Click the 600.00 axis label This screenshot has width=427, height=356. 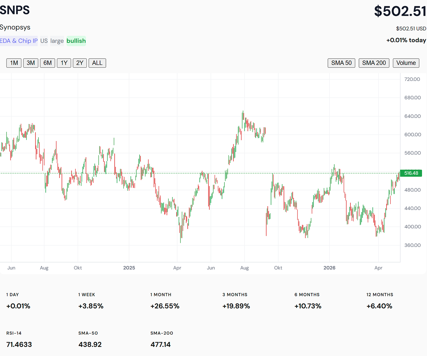pyautogui.click(x=412, y=135)
